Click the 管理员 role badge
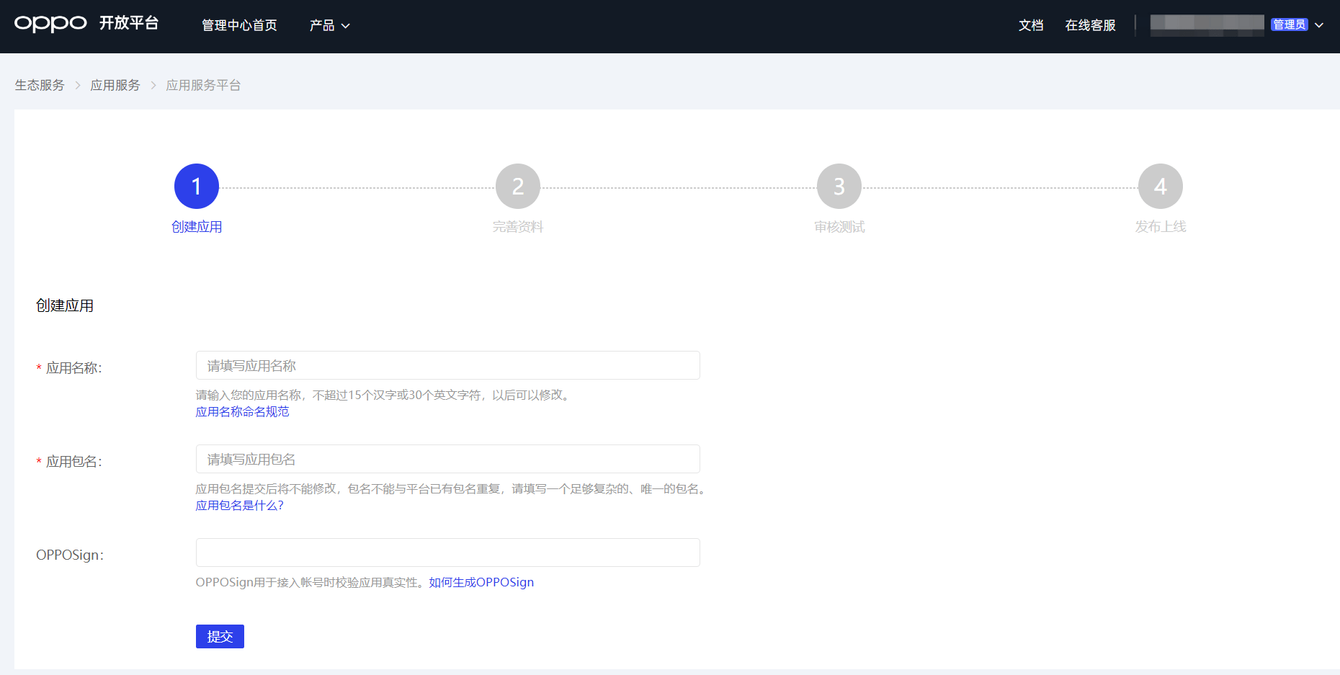The height and width of the screenshot is (675, 1340). tap(1289, 24)
